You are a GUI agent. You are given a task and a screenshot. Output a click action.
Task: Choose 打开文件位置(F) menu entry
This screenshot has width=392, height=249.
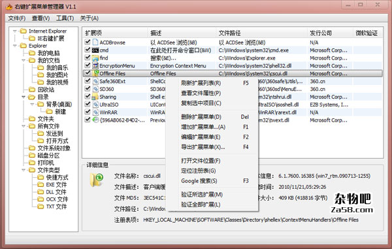(212, 161)
